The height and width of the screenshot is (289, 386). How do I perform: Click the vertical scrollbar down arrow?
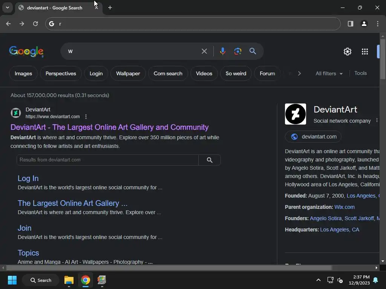pyautogui.click(x=383, y=261)
